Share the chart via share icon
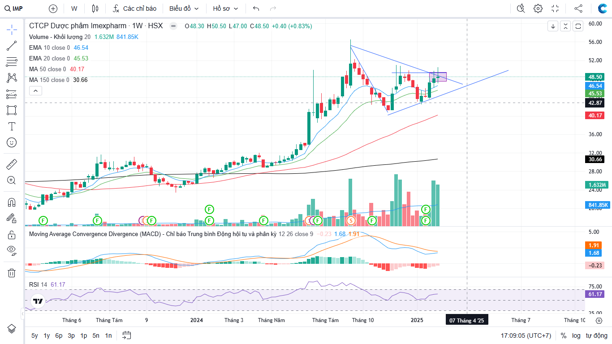This screenshot has width=612, height=344. (x=578, y=9)
